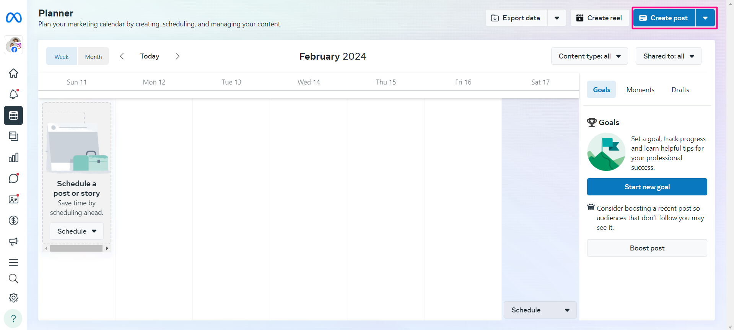The height and width of the screenshot is (330, 734).
Task: Click the February 2024 title
Action: tap(333, 56)
